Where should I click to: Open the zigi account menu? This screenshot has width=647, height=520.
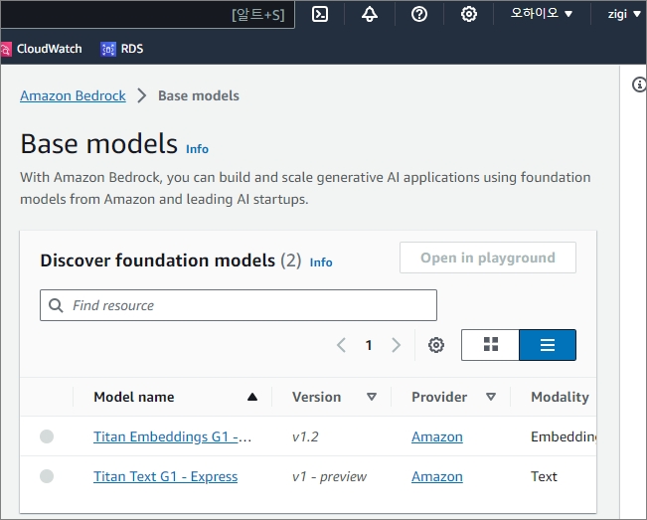tap(623, 14)
